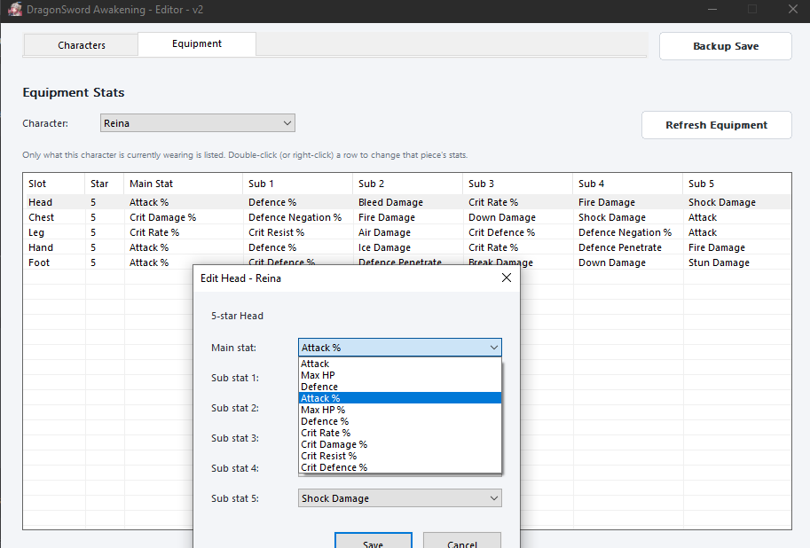Pick Crit Defence % from the Main stat list
The image size is (810, 548).
point(400,467)
